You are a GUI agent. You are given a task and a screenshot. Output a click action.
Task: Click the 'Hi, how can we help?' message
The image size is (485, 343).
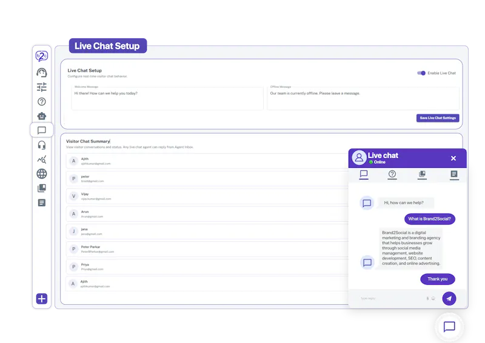pos(406,203)
